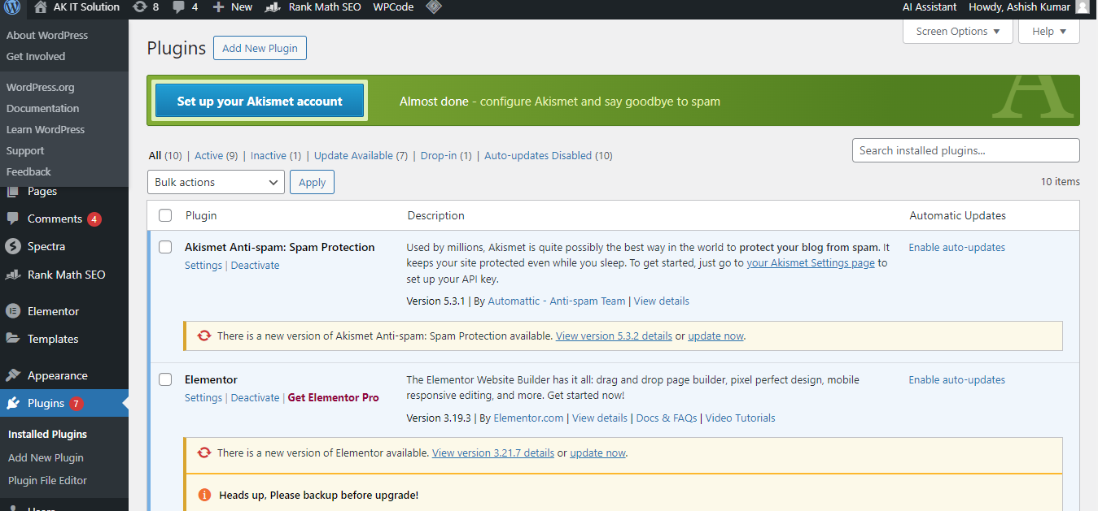Open Elementor.com author link
Viewport: 1098px width, 511px height.
528,418
